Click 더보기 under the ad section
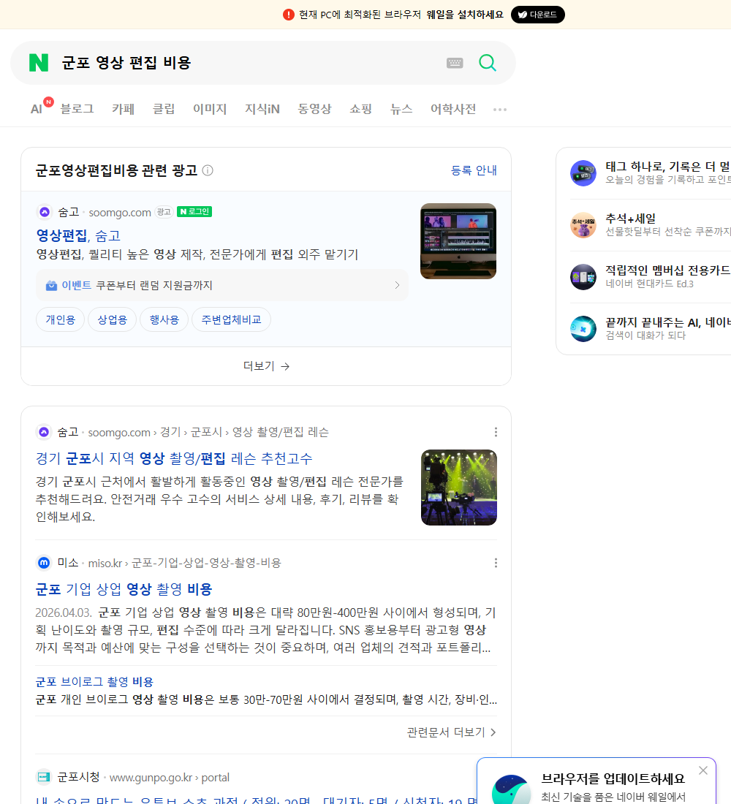731x804 pixels. [x=266, y=366]
